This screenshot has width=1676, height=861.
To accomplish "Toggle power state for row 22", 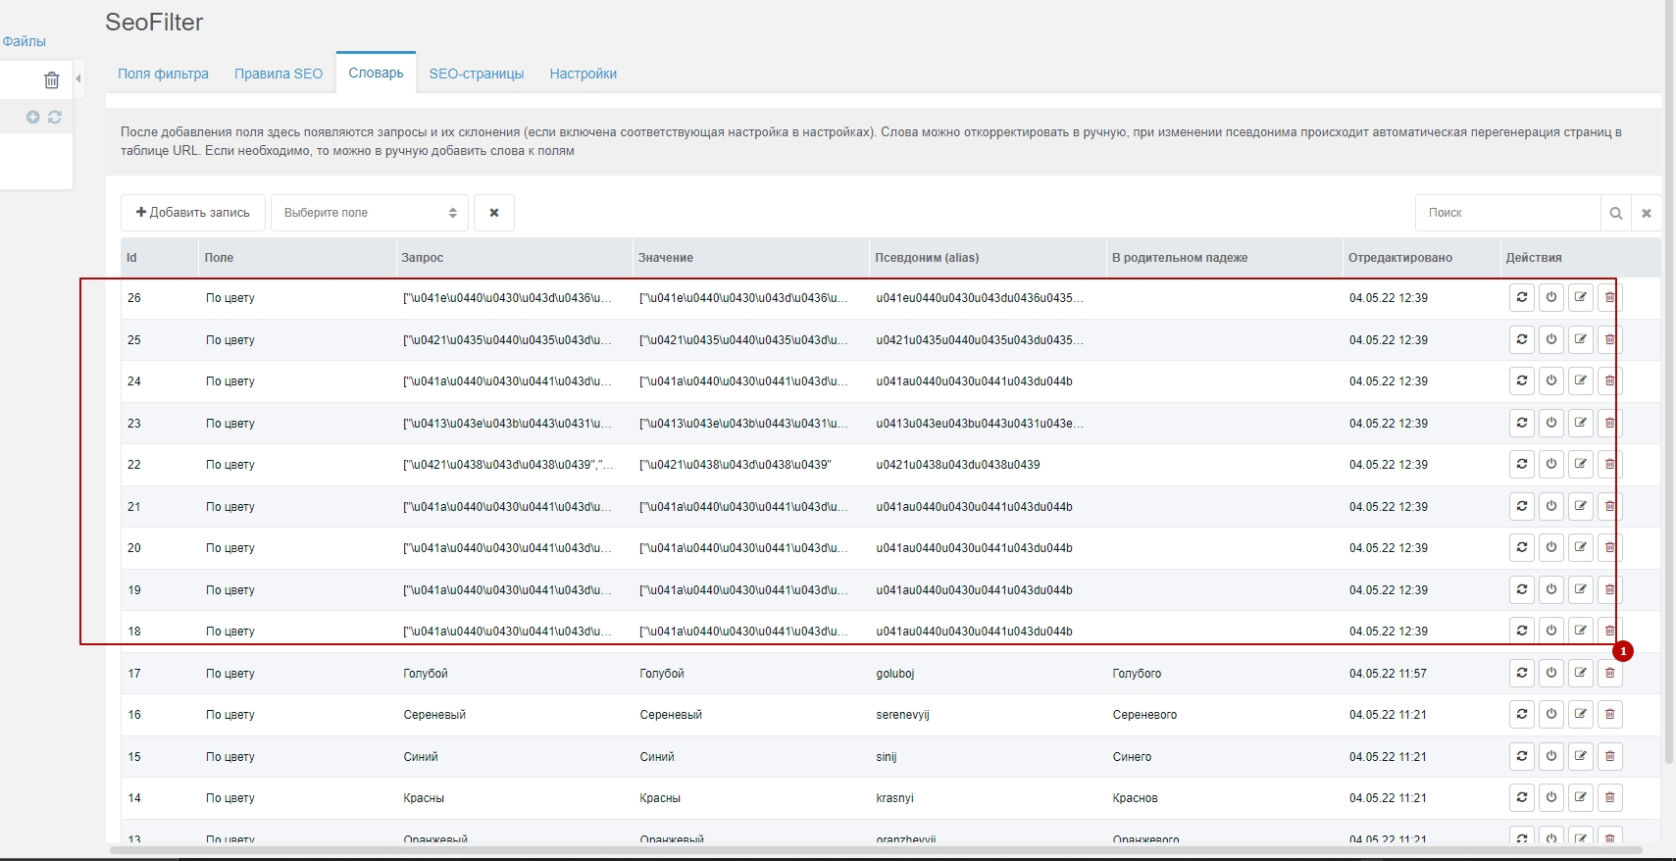I will pos(1550,464).
